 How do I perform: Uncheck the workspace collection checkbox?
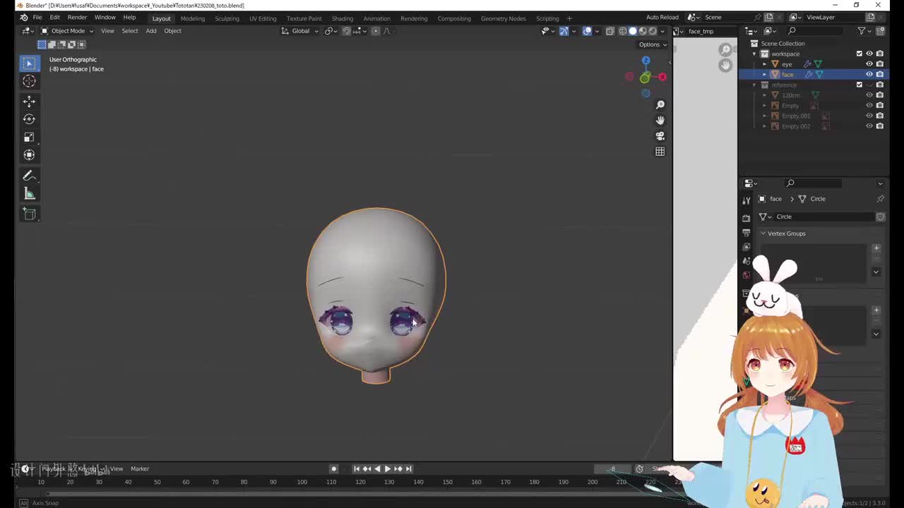point(860,54)
